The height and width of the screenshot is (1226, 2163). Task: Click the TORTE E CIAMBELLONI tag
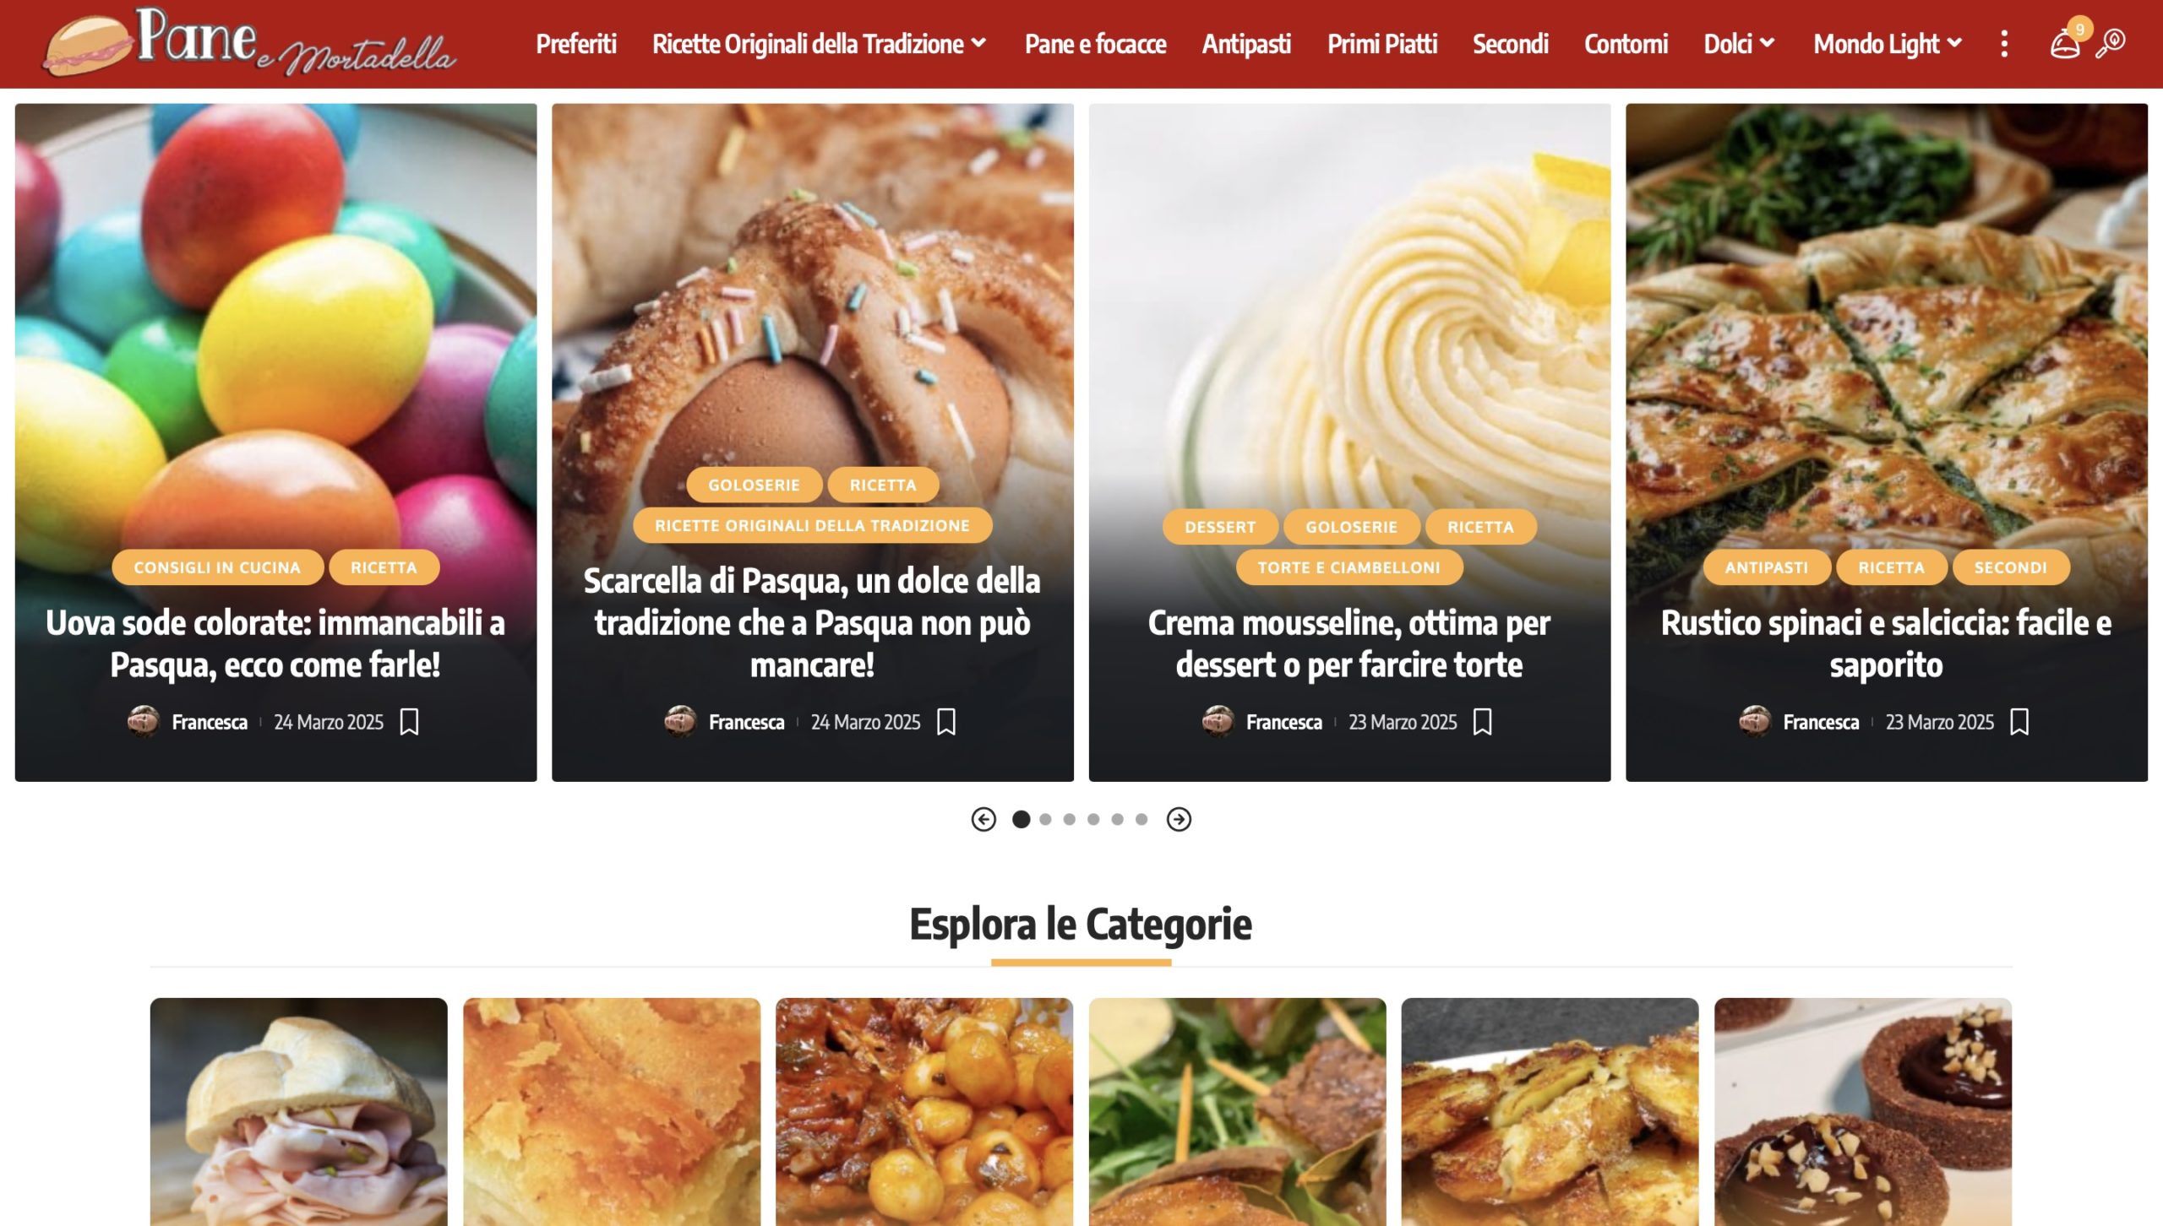tap(1349, 567)
